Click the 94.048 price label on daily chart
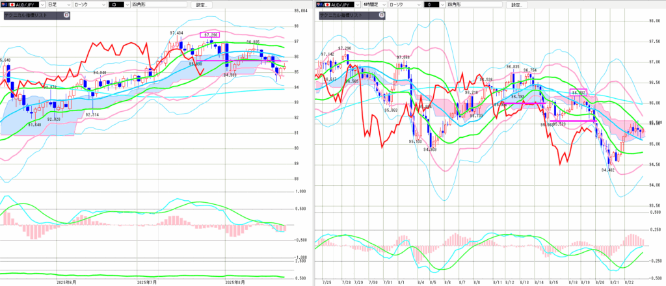Image resolution: width=666 pixels, height=286 pixels. click(x=100, y=73)
